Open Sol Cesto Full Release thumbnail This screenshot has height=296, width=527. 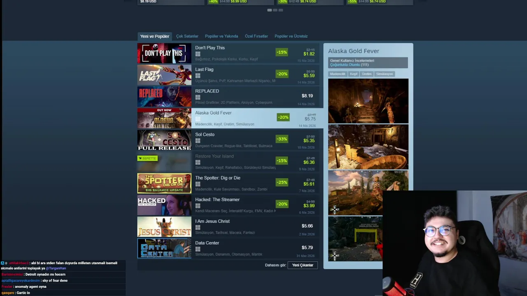click(164, 140)
